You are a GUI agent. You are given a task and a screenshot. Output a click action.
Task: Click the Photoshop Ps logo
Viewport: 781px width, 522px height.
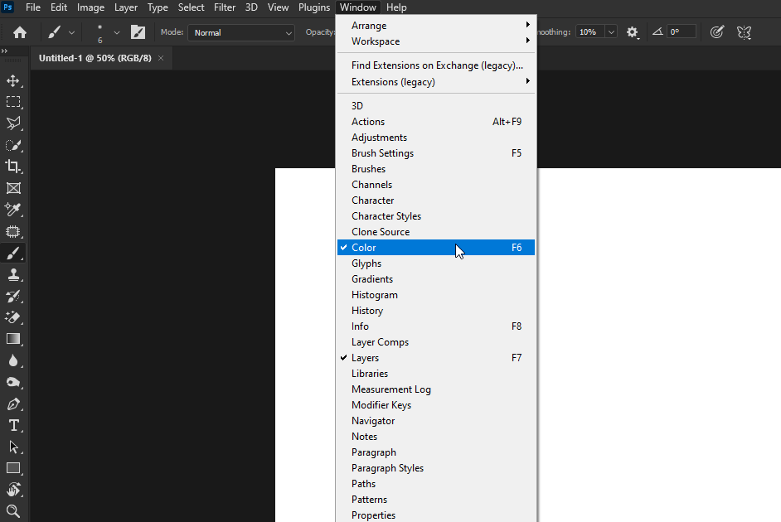8,7
